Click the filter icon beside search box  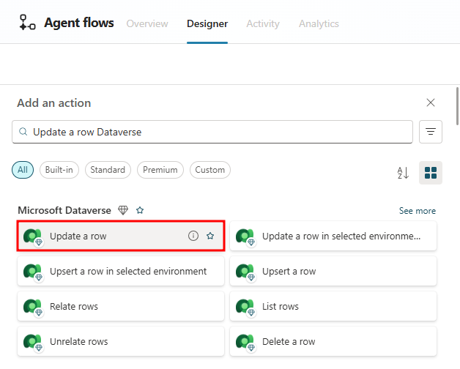[x=431, y=132]
